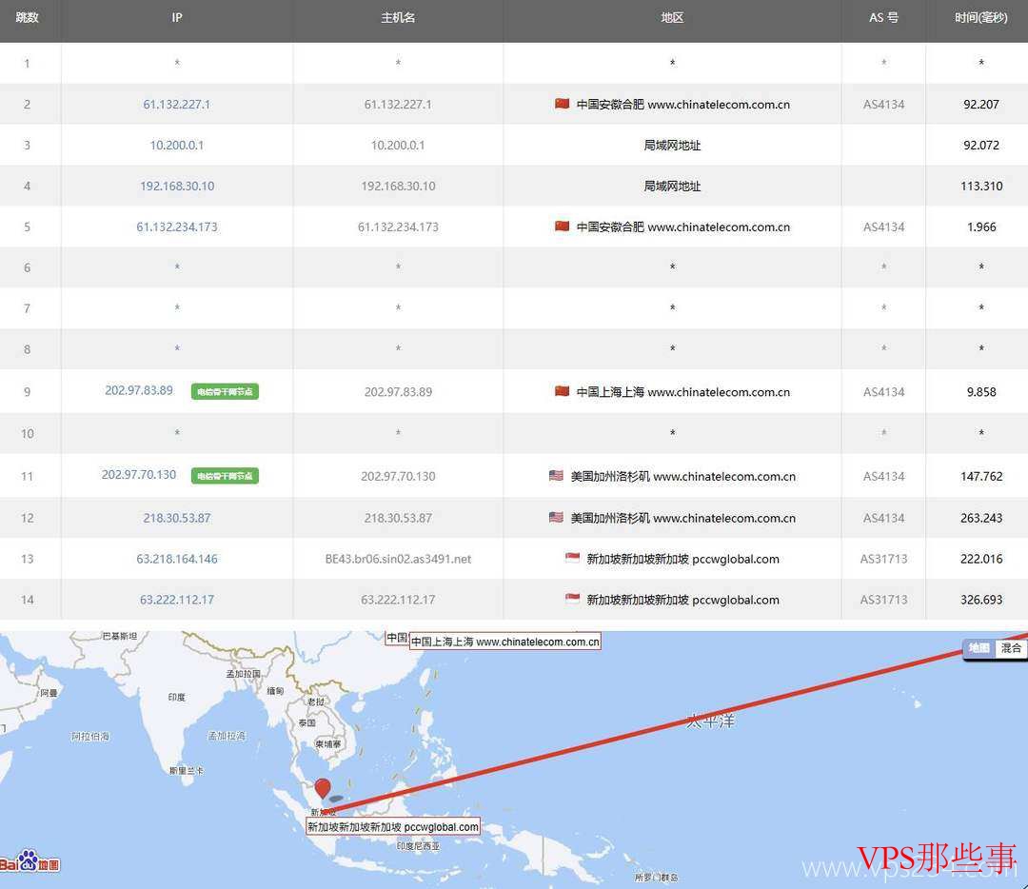The height and width of the screenshot is (889, 1028).
Task: Click the time value 263.243
Action: pos(980,518)
